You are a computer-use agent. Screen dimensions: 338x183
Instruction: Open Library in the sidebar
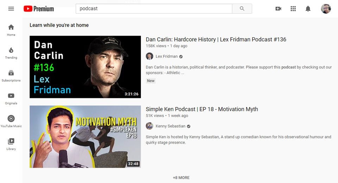(x=11, y=144)
